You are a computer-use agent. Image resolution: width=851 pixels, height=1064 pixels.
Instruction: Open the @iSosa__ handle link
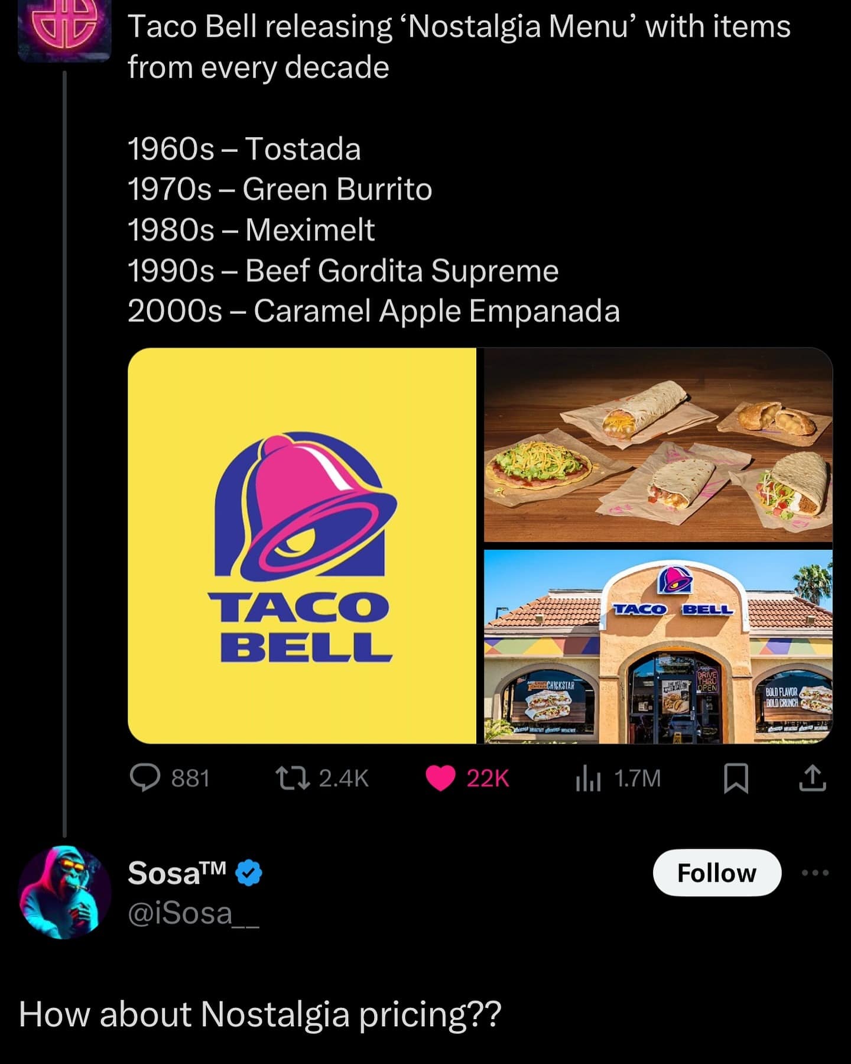(x=193, y=913)
